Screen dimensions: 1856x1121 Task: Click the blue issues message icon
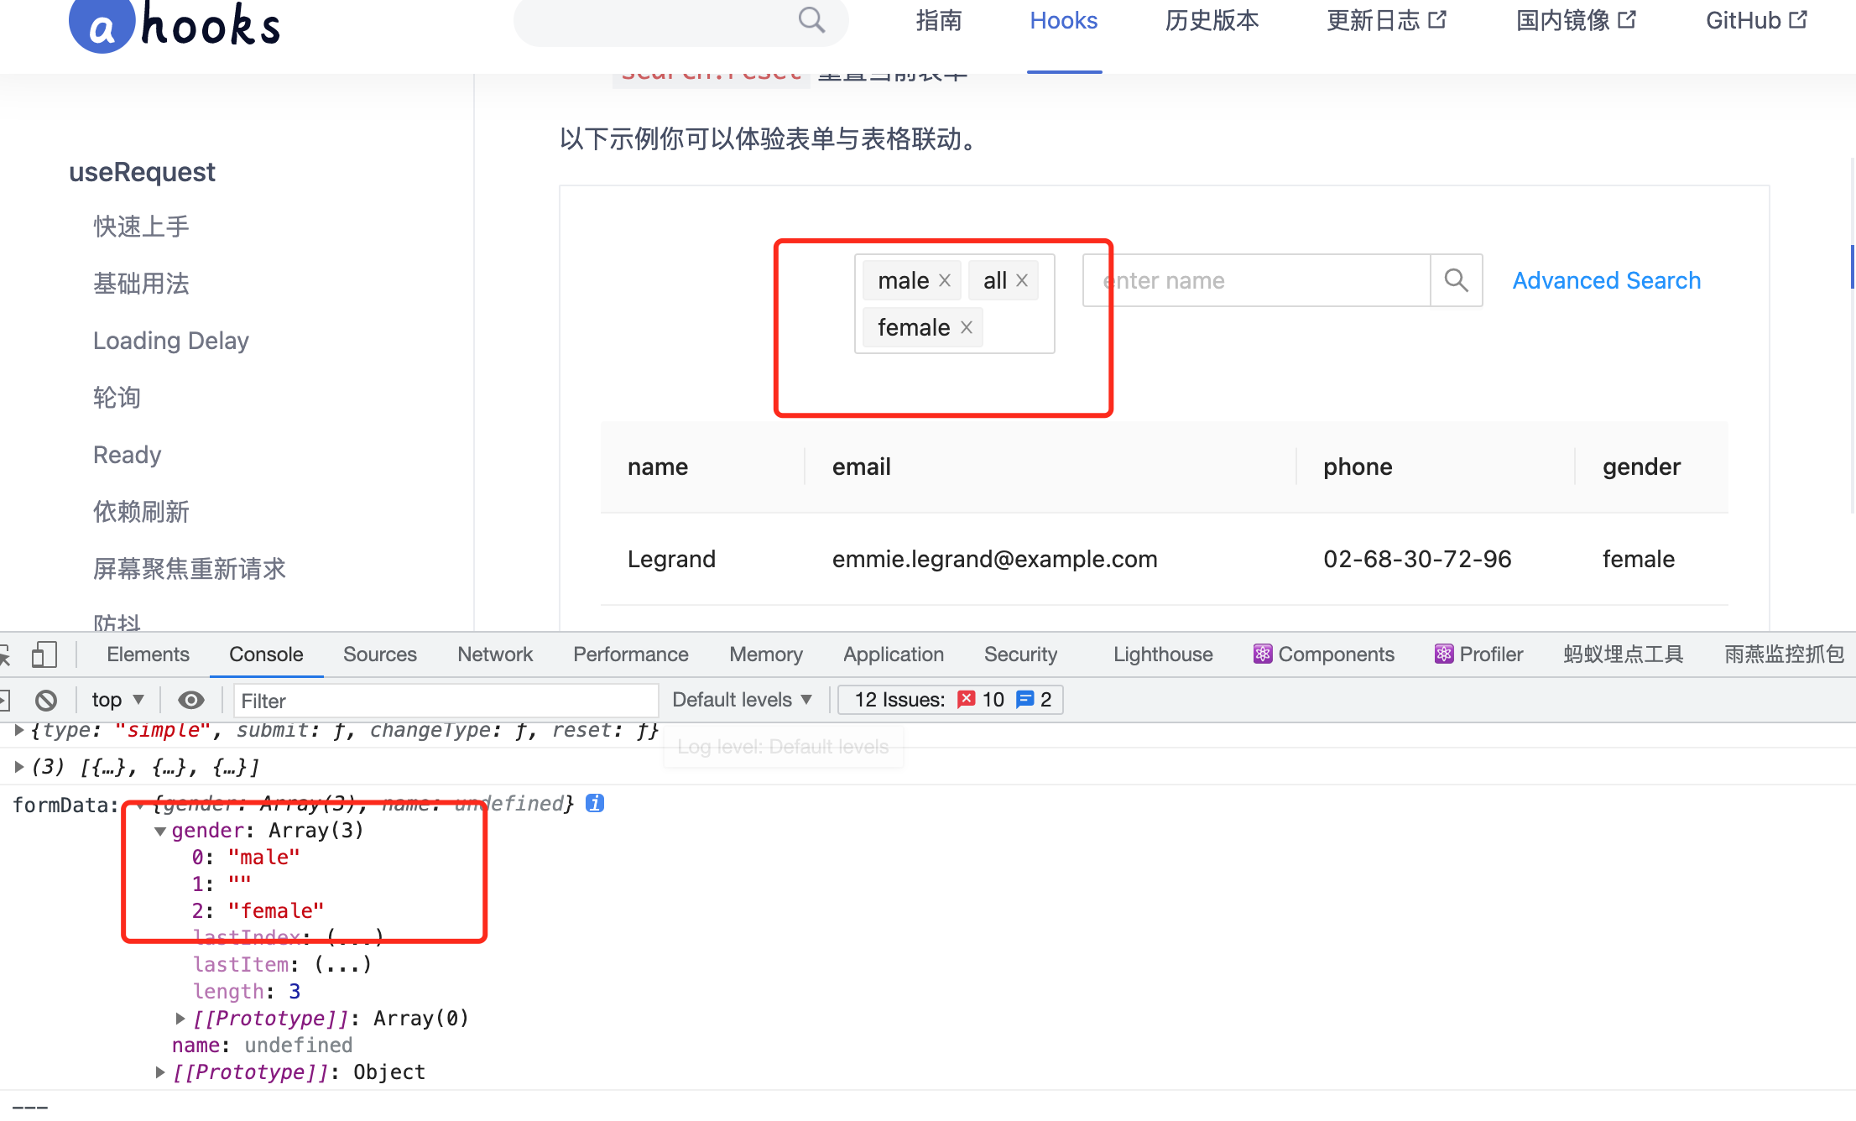coord(1024,699)
